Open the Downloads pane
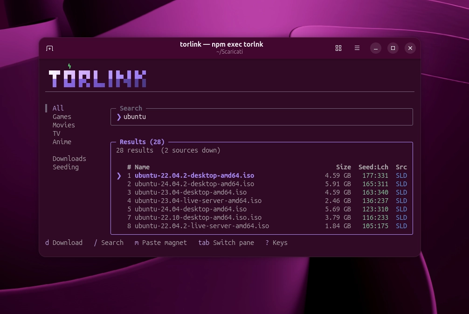The width and height of the screenshot is (469, 314). pyautogui.click(x=69, y=159)
